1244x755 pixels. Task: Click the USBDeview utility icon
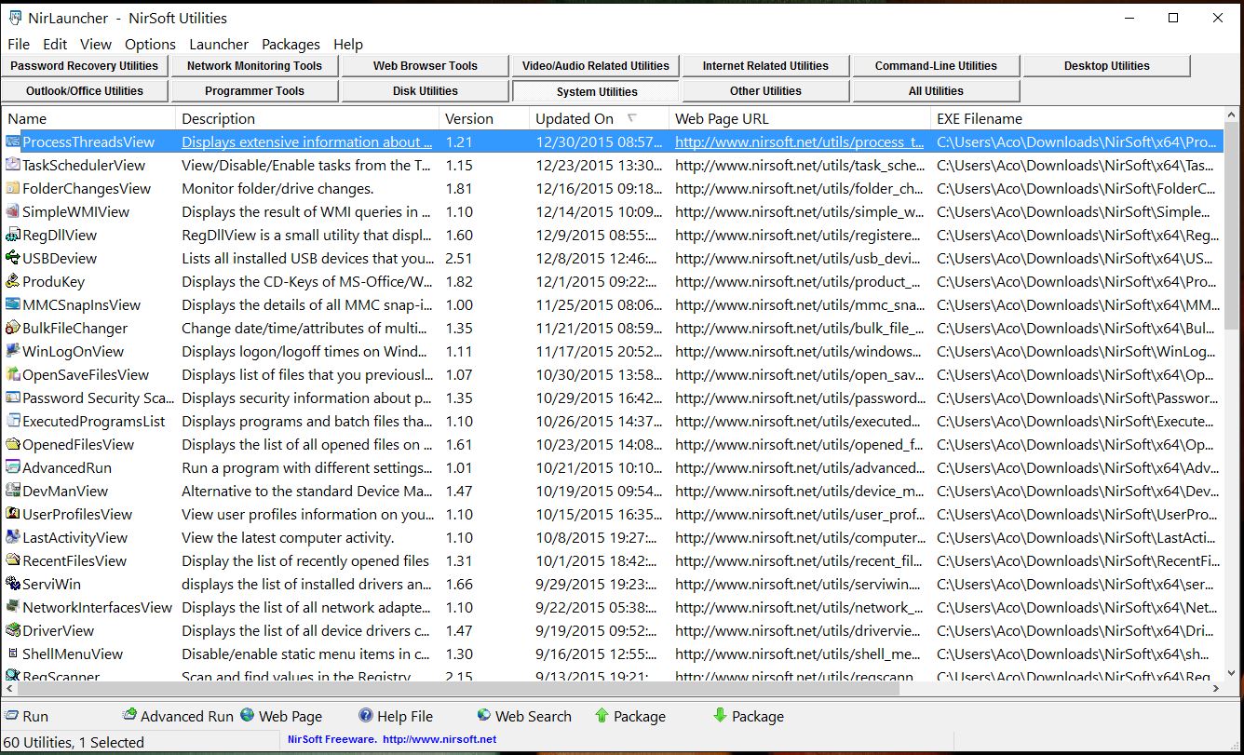pos(13,258)
